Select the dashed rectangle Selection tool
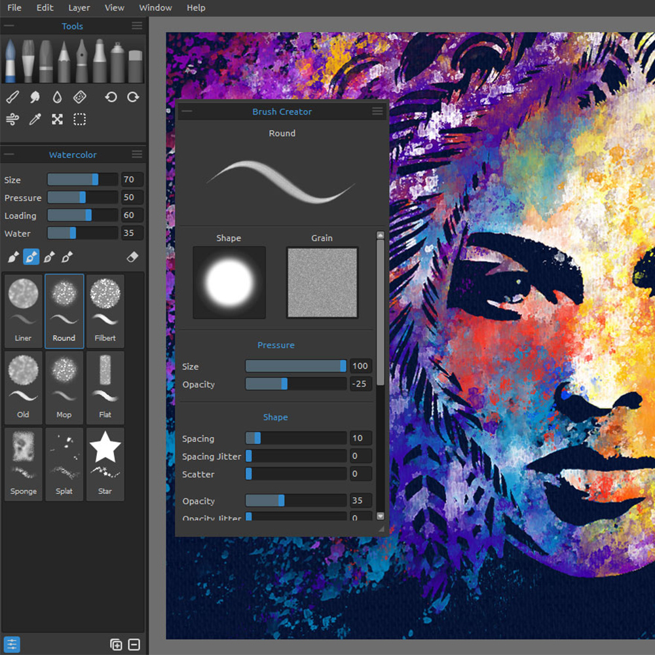Viewport: 655px width, 655px height. click(79, 119)
